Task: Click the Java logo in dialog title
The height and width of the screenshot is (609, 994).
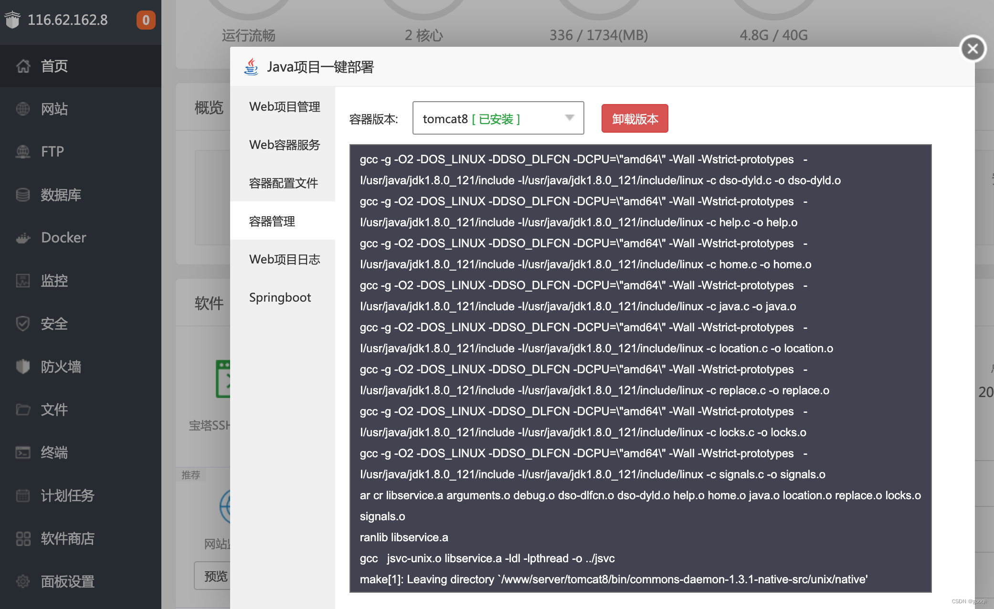Action: pos(251,67)
